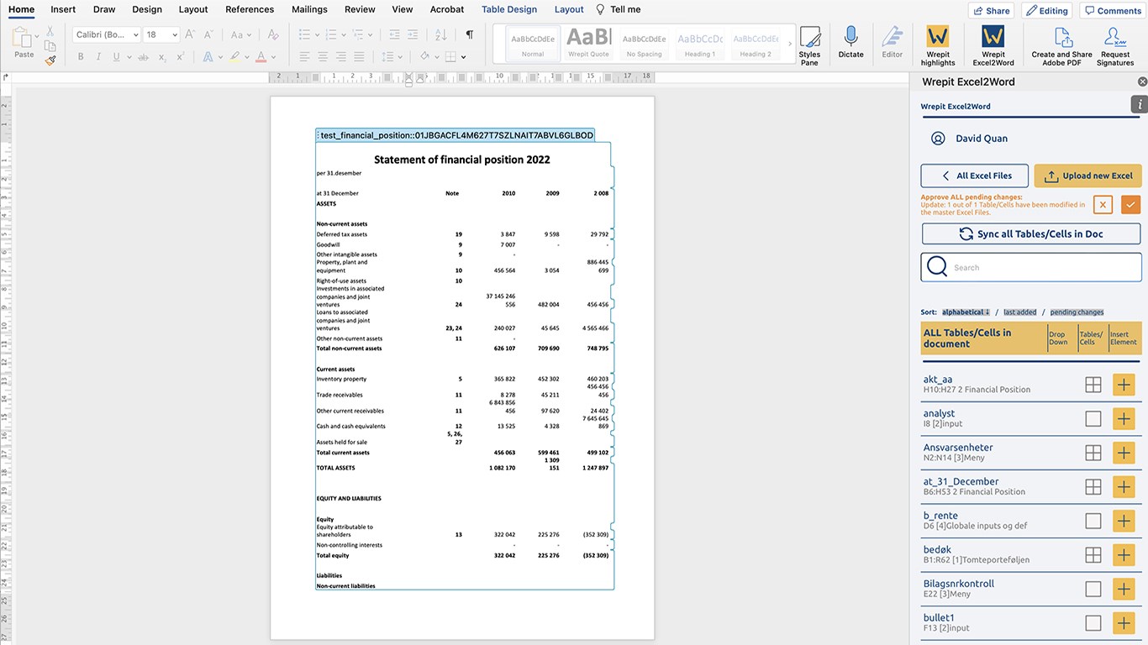The width and height of the screenshot is (1148, 645).
Task: Insert the bedøk element with plus button
Action: 1124,555
